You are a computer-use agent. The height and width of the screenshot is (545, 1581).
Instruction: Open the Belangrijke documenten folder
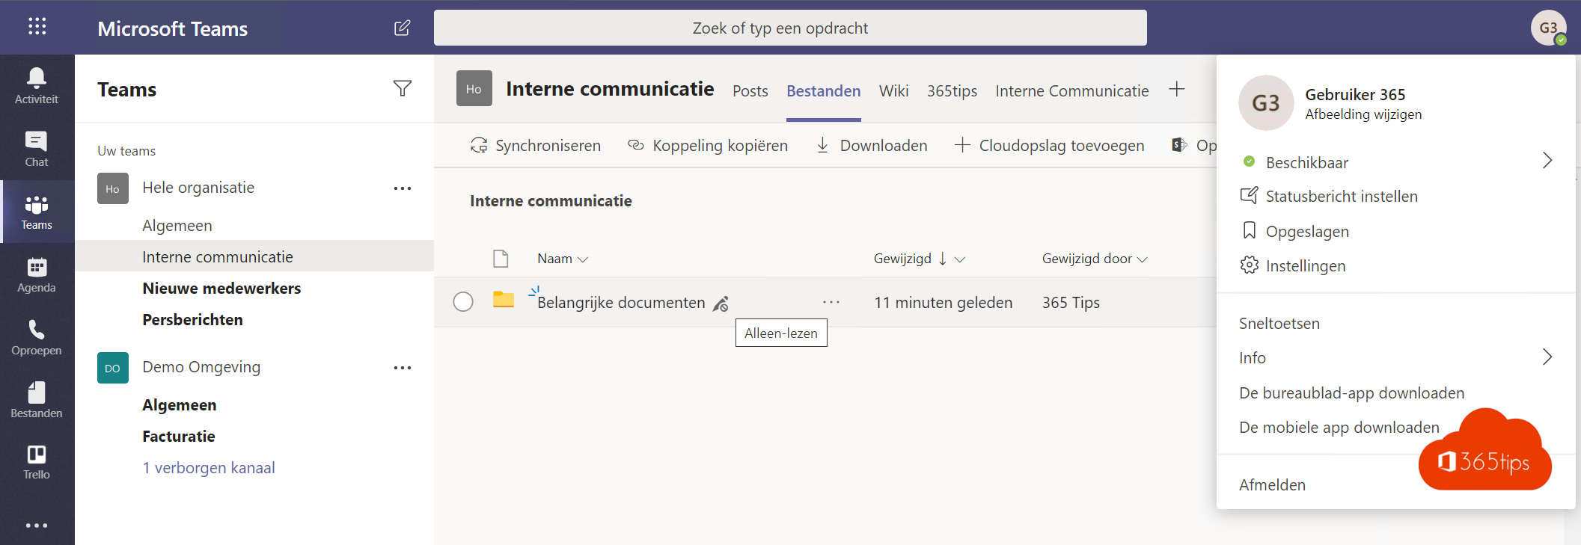(x=621, y=302)
